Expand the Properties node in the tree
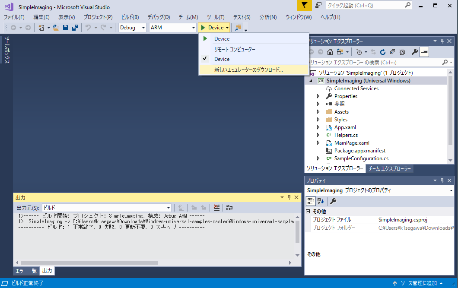 [318, 96]
